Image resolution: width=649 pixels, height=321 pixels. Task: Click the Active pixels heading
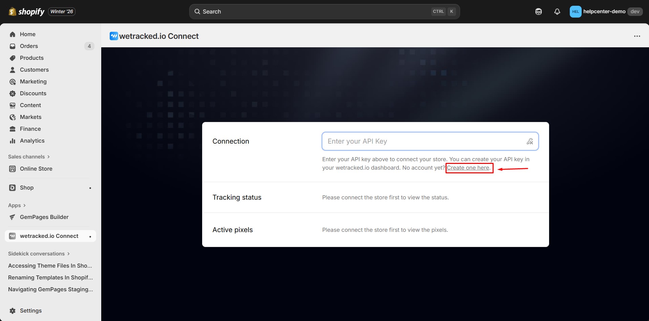233,230
